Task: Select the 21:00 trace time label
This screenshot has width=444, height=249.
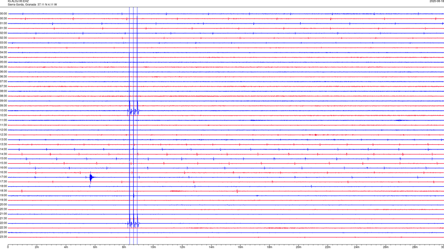Action: pyautogui.click(x=3, y=214)
